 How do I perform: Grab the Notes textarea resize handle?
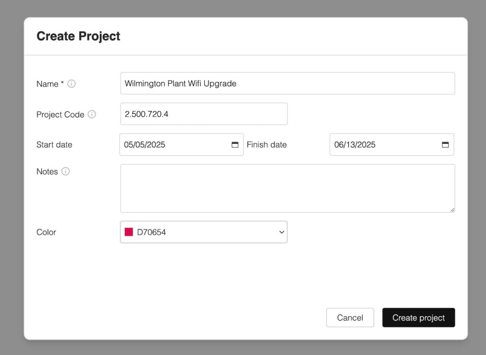click(452, 209)
